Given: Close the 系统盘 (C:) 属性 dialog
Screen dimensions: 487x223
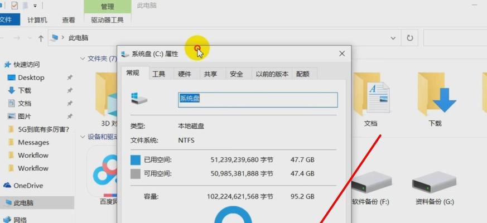Looking at the screenshot, I should pyautogui.click(x=342, y=54).
